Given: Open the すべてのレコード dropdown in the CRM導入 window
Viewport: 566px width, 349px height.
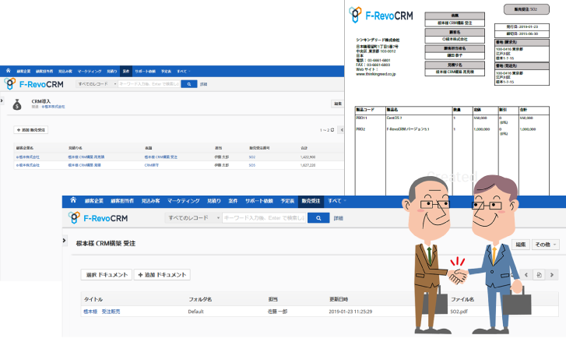Looking at the screenshot, I should point(97,84).
